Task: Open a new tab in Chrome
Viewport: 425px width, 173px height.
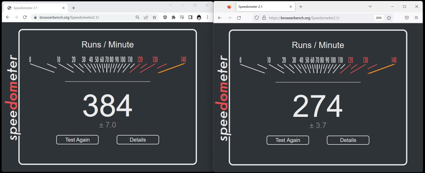Action: pos(73,8)
